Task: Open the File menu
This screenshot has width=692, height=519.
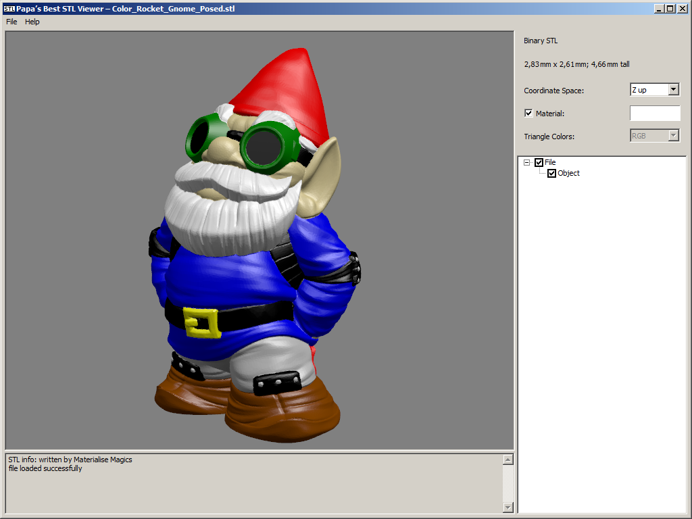Action: point(11,22)
